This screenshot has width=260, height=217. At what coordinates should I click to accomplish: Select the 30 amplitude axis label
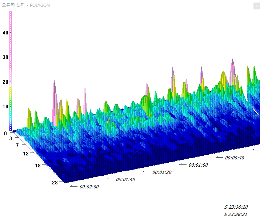point(5,57)
